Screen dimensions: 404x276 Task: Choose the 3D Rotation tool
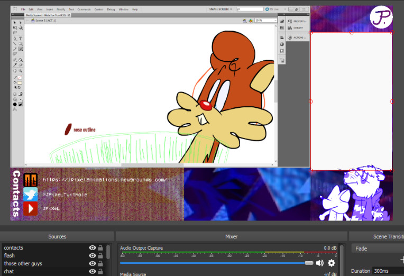(x=21, y=27)
